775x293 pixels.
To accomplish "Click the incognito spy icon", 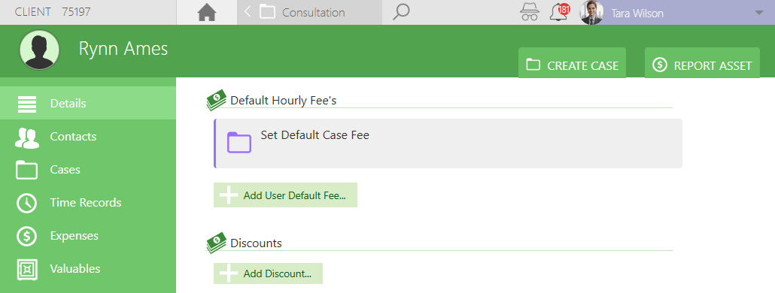I will pos(530,12).
